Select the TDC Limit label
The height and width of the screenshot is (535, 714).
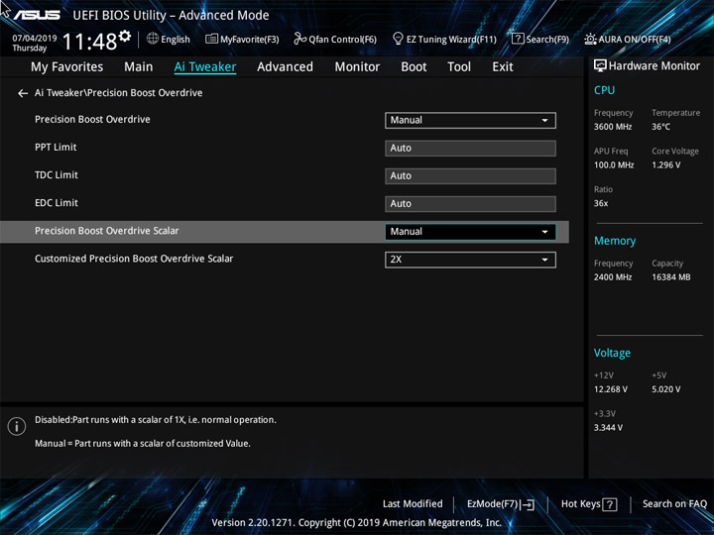[x=57, y=175]
